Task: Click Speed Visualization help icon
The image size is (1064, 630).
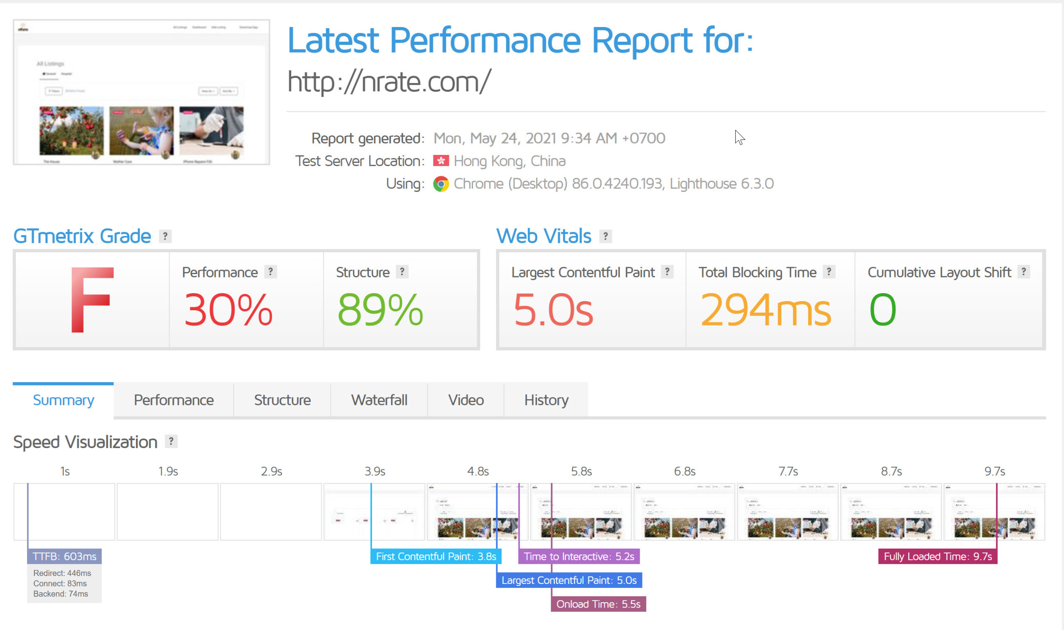Action: tap(171, 441)
